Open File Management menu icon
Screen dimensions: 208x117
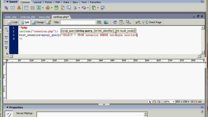(99, 22)
